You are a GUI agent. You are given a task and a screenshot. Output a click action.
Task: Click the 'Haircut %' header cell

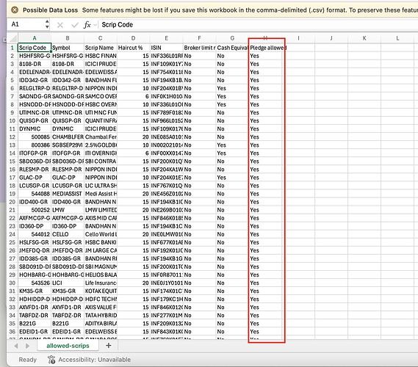pos(134,48)
